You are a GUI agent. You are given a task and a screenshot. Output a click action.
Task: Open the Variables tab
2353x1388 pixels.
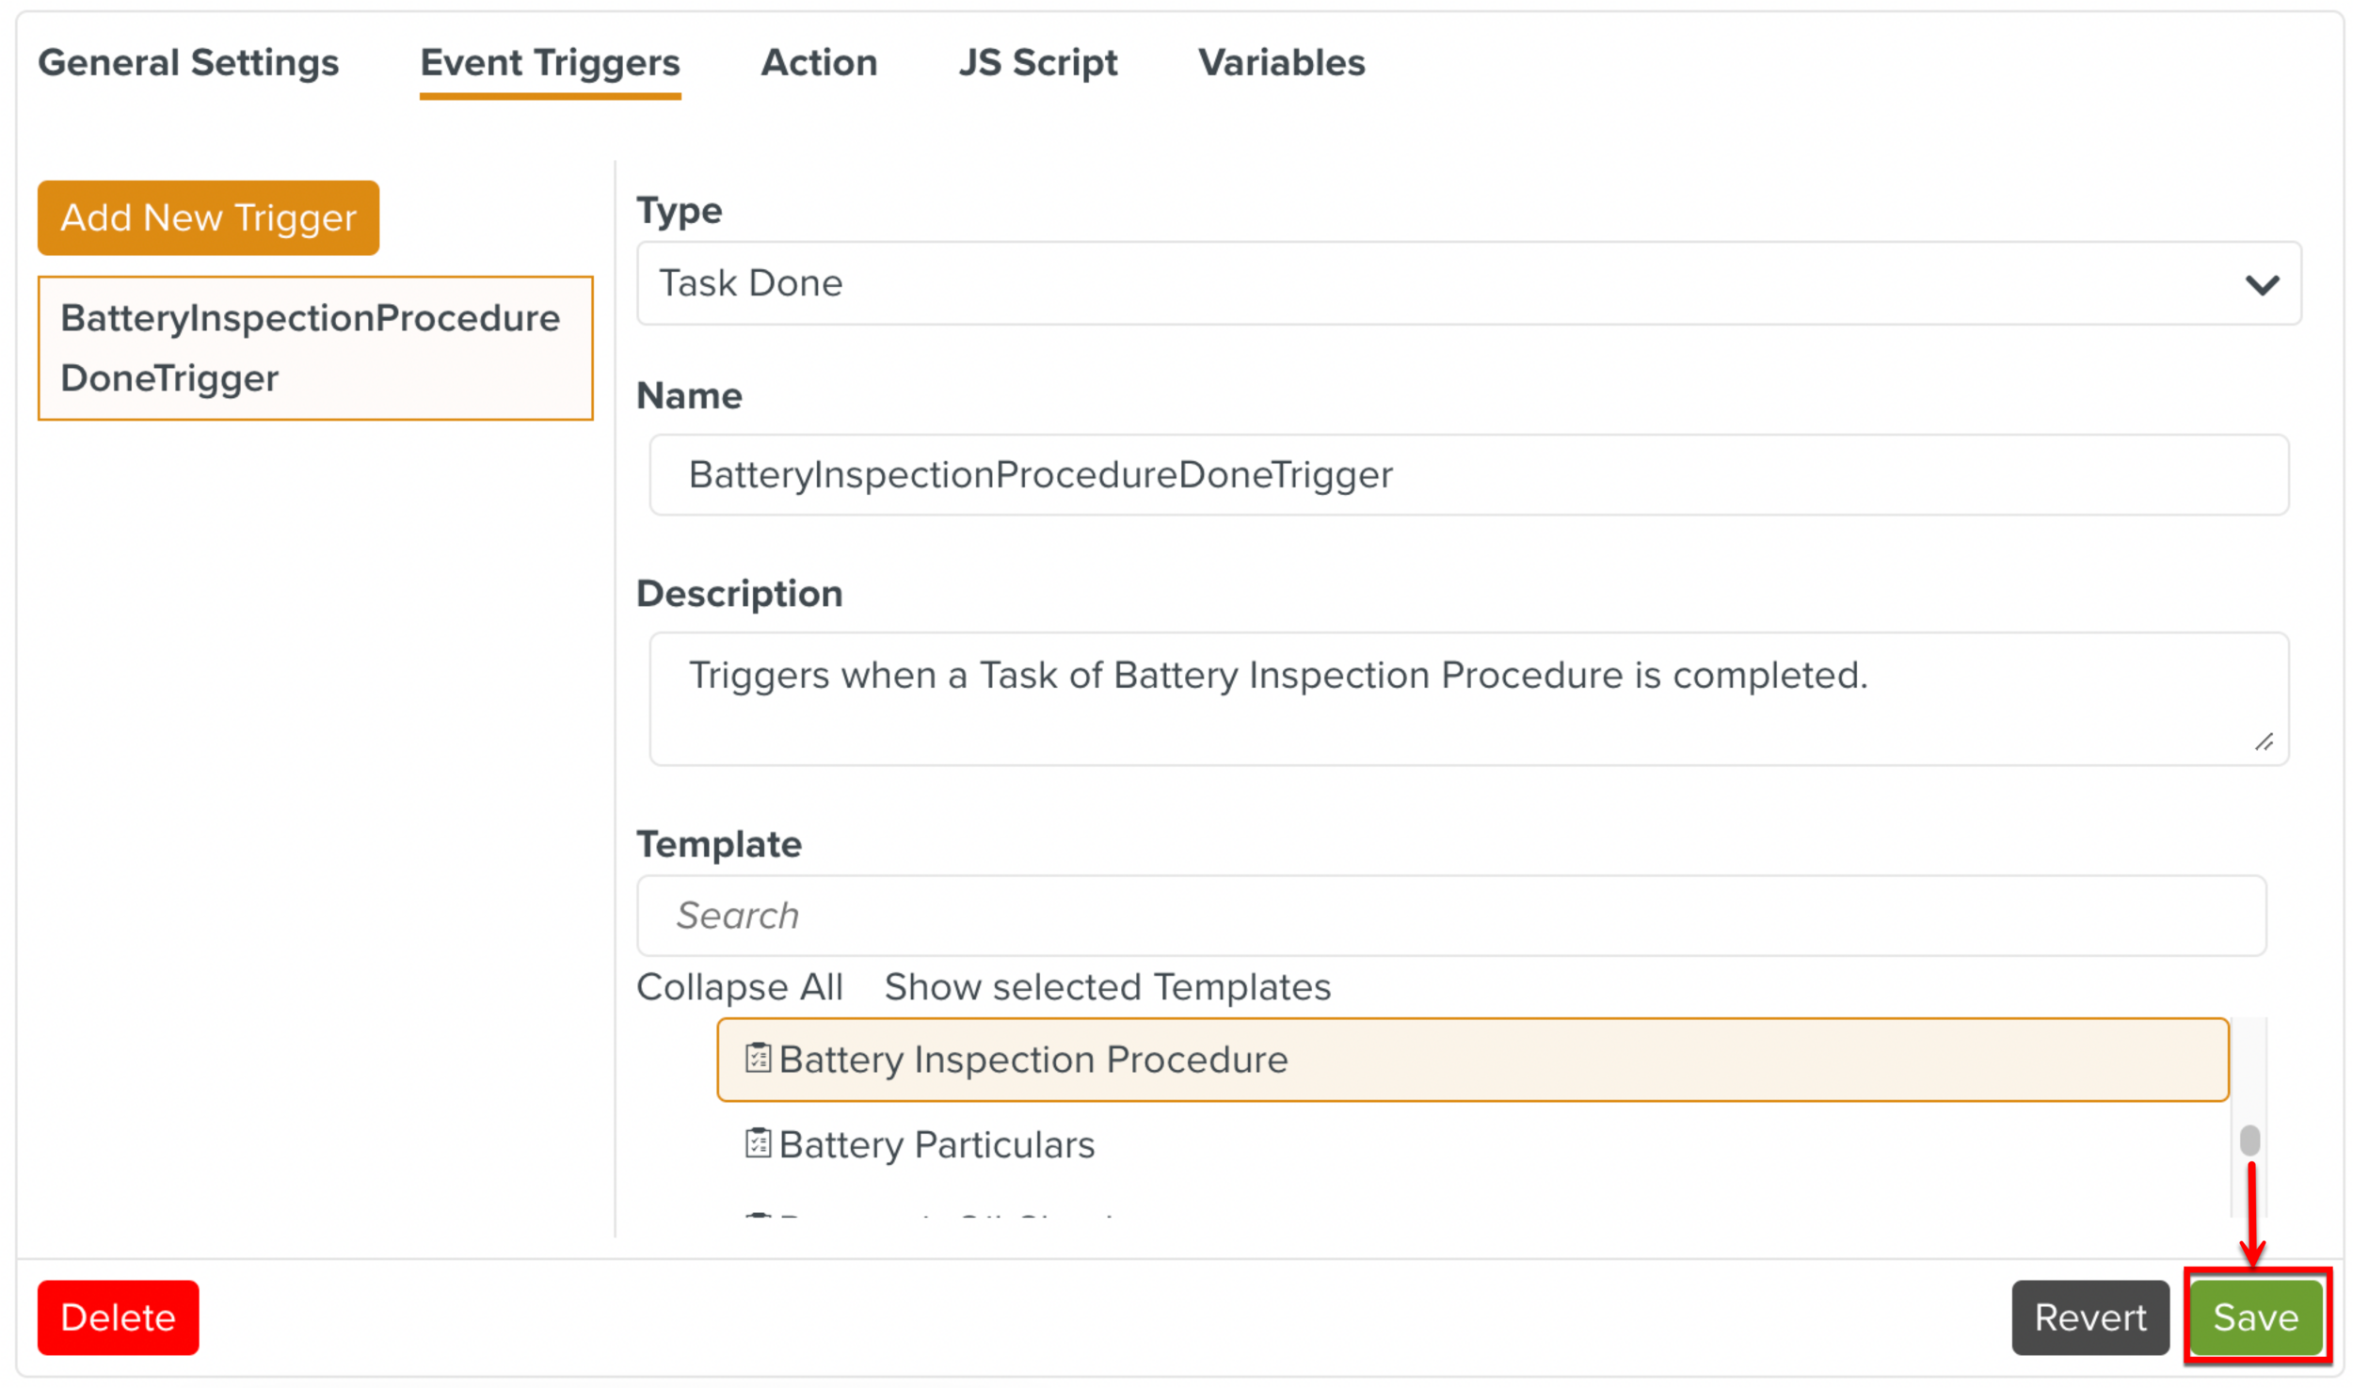(x=1280, y=63)
